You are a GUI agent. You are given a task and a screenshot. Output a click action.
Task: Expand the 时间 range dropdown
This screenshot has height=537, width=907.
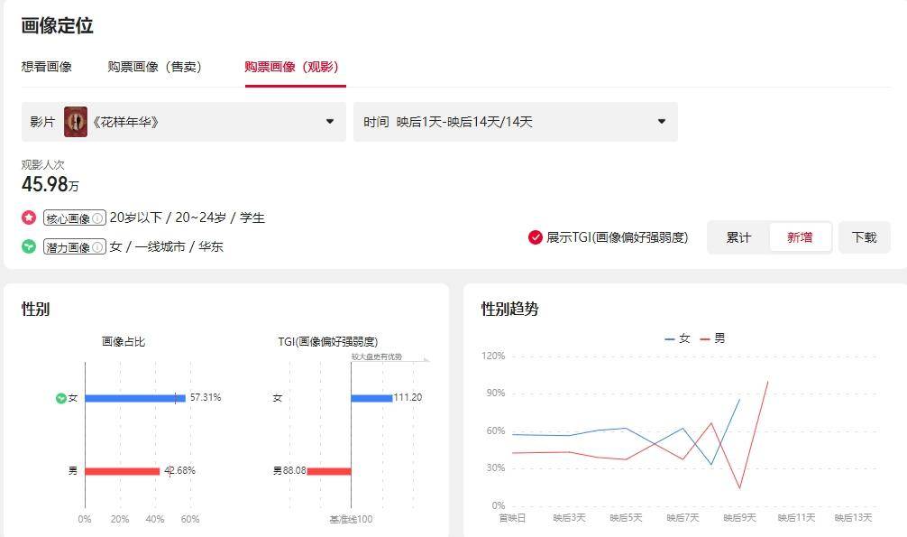514,122
